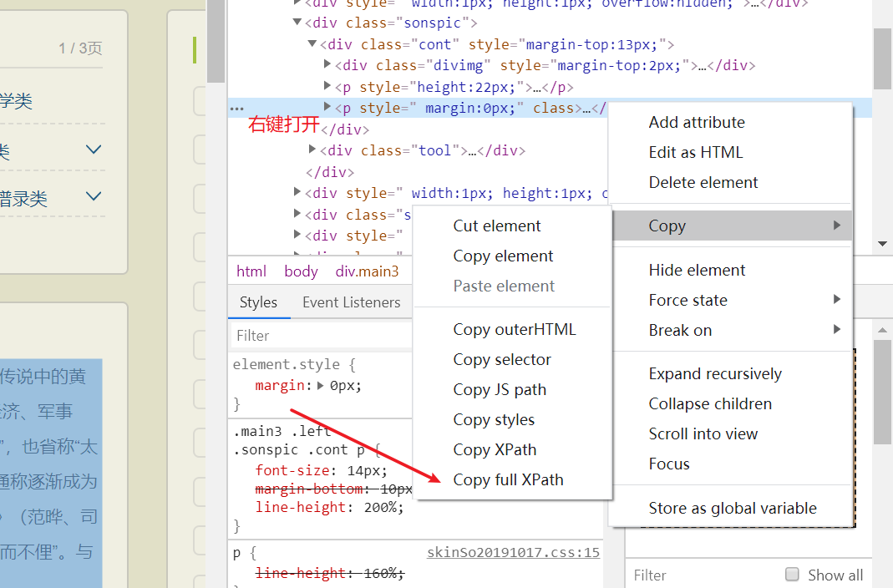
Task: Choose Hide element
Action: [x=697, y=270]
